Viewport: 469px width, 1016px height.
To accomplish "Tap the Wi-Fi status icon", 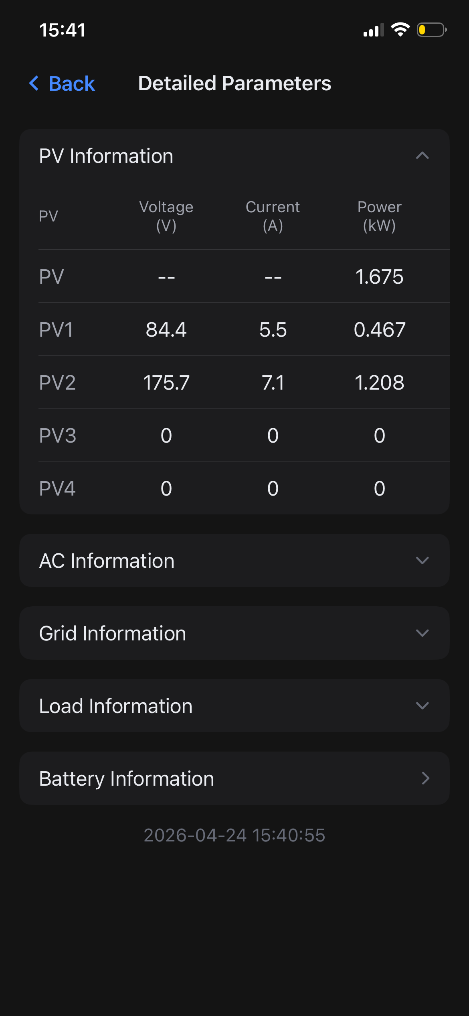I will click(400, 30).
